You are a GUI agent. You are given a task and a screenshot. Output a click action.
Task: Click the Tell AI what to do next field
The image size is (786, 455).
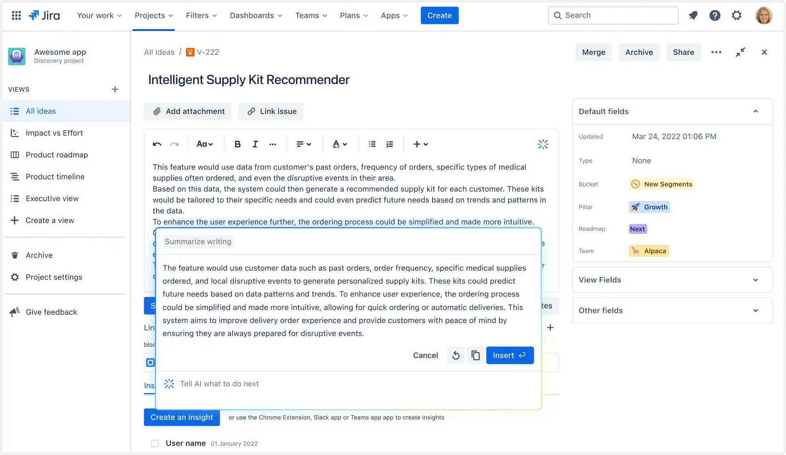(219, 384)
